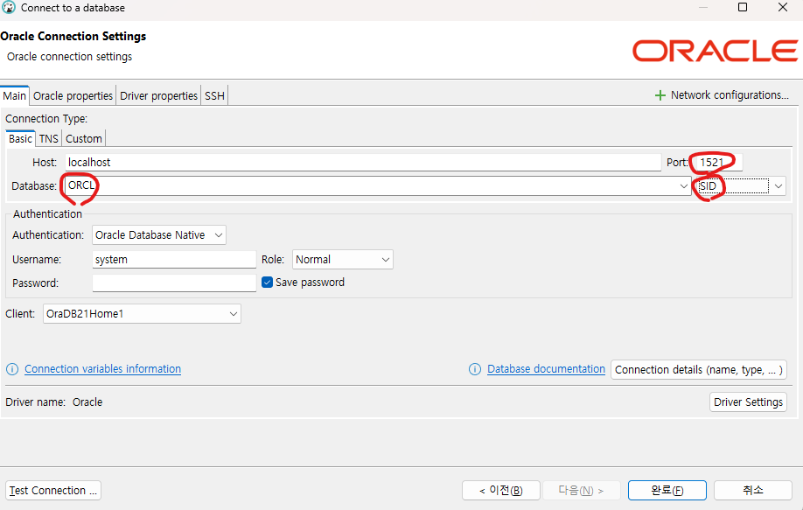Screen dimensions: 803x510
Task: Close the Connect to a database window
Action: pyautogui.click(x=783, y=7)
